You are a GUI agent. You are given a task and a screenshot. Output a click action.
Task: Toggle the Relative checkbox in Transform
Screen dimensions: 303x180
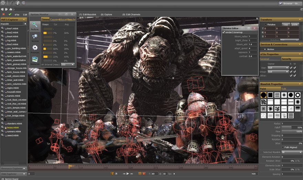tap(265, 24)
